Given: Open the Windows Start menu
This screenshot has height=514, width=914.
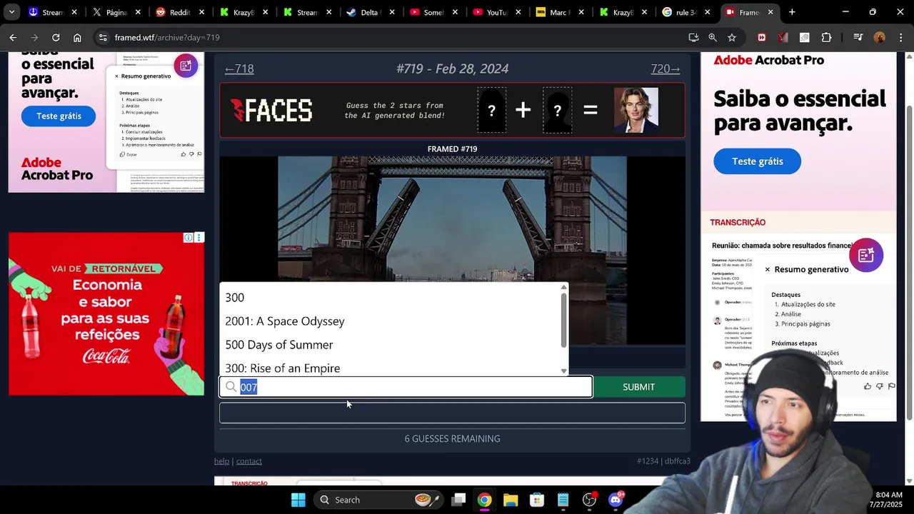Looking at the screenshot, I should coord(298,500).
